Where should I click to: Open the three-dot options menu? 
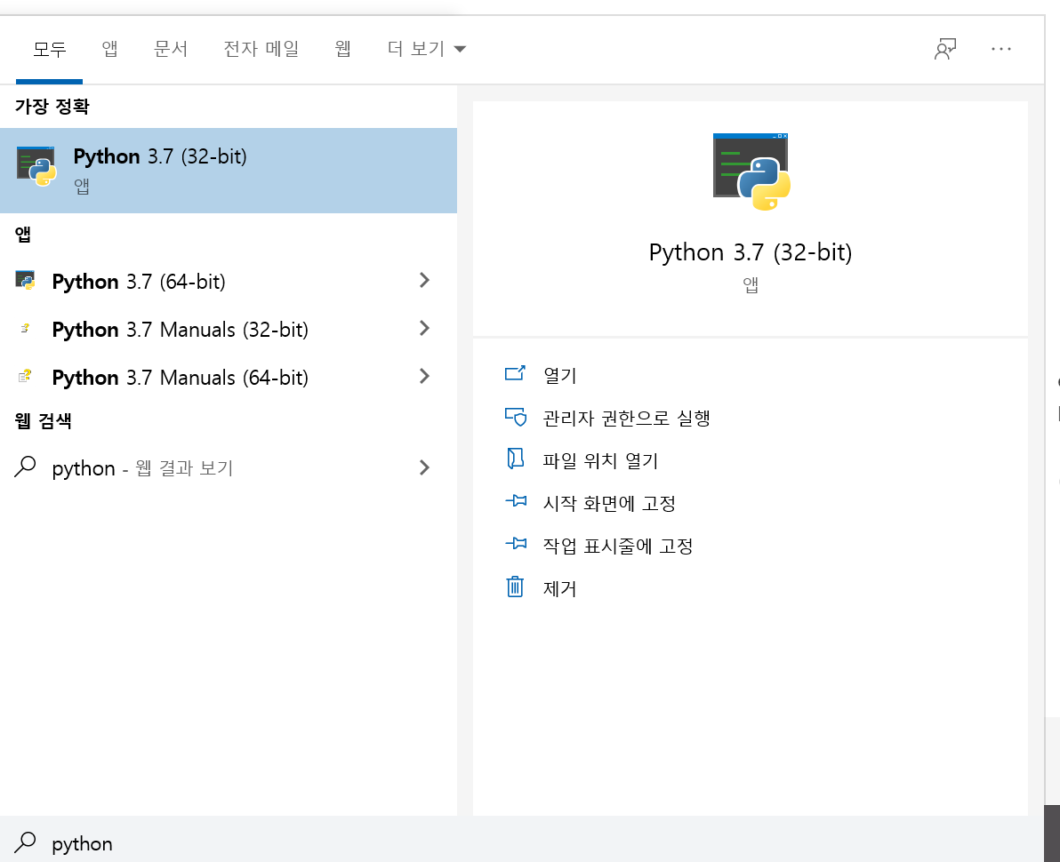(x=1000, y=49)
